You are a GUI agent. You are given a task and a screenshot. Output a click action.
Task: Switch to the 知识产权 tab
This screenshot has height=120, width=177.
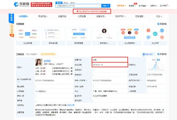pyautogui.click(x=120, y=17)
